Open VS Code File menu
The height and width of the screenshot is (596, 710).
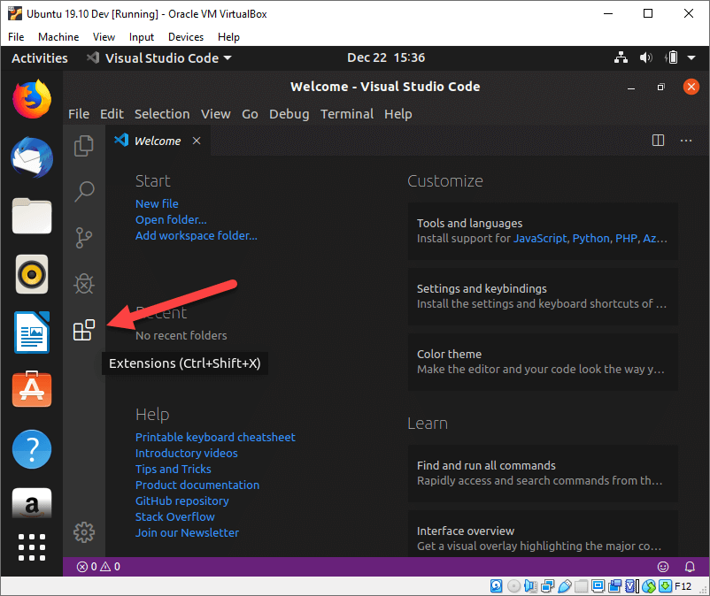pos(79,114)
